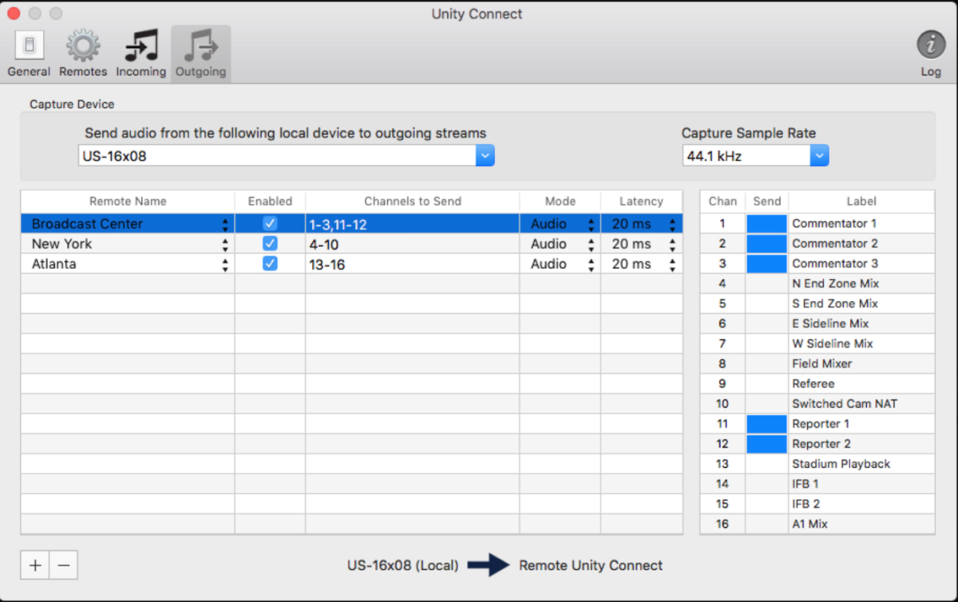
Task: Close the Unity Connect window
Action: click(14, 14)
